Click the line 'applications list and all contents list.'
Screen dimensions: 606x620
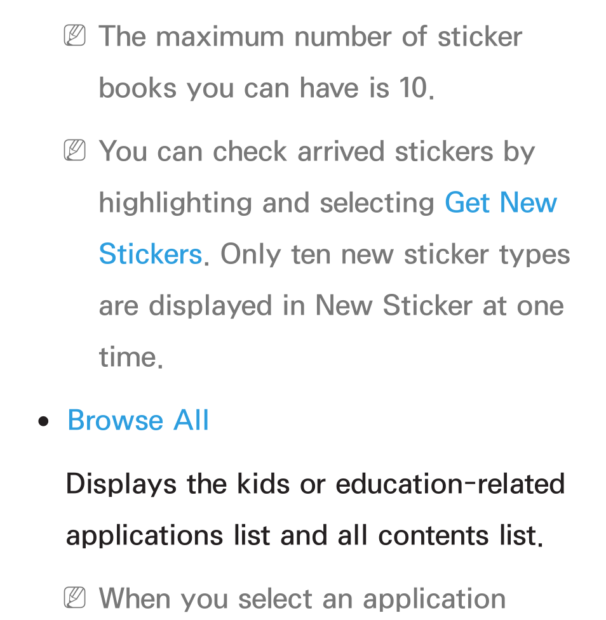[x=304, y=536]
